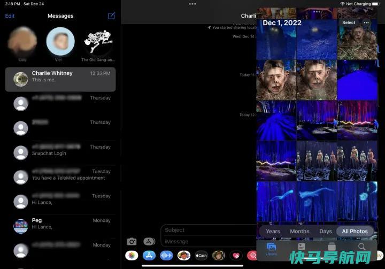Tap the Wi-Fi status icon

tap(343, 4)
